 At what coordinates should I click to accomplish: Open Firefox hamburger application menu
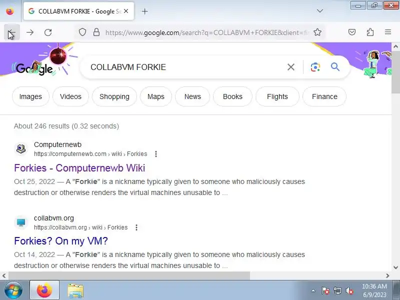[x=388, y=32]
